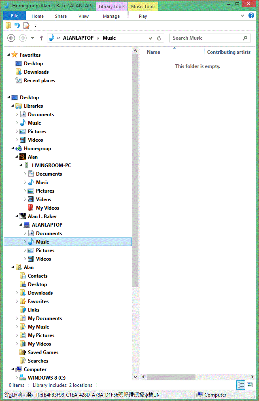
Task: Click the Undo quick access icon
Action: [17, 25]
